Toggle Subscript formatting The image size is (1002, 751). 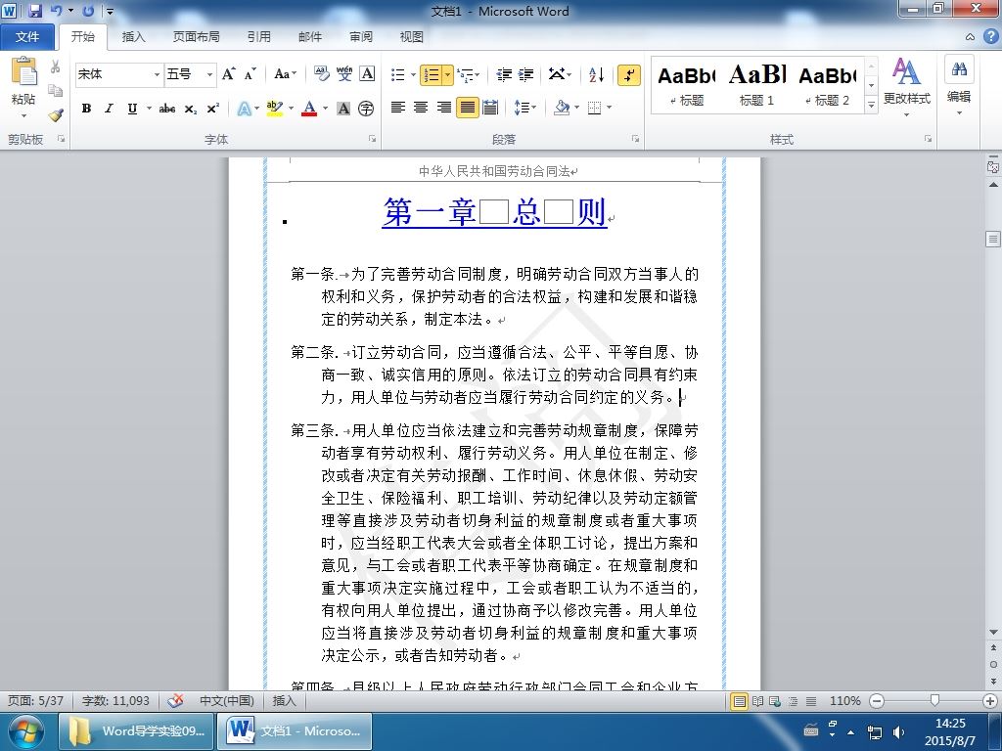click(x=191, y=109)
